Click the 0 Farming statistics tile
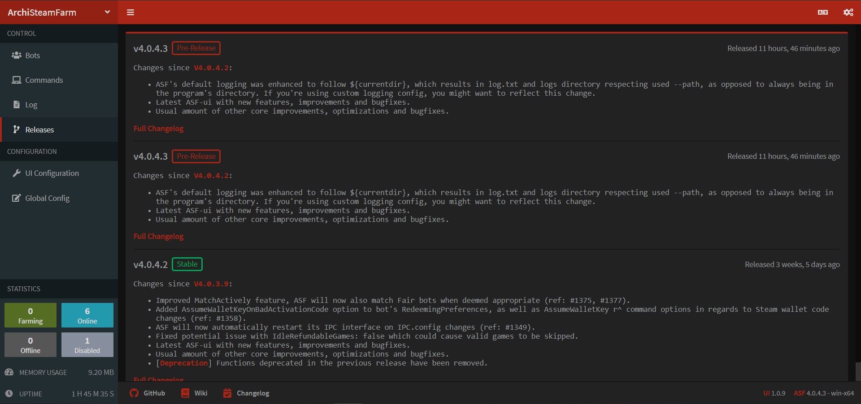 click(x=30, y=315)
